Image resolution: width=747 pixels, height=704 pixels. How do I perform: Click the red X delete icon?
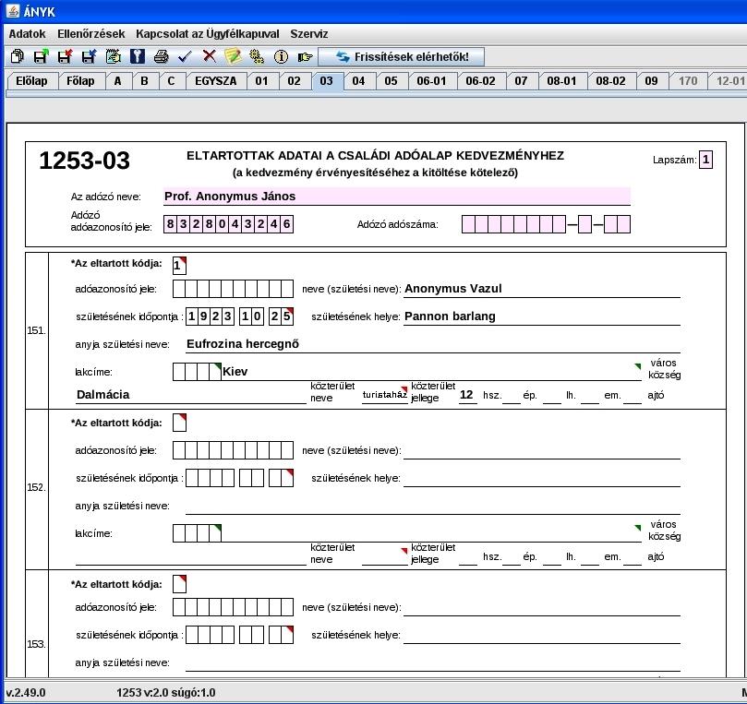pos(209,56)
